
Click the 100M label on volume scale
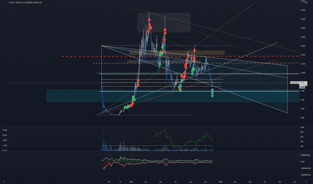click(x=302, y=127)
